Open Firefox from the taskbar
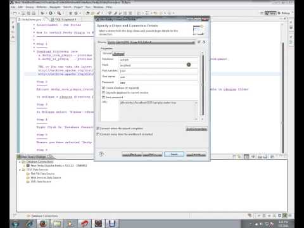Viewport: 304px width, 228px height. tap(43, 224)
